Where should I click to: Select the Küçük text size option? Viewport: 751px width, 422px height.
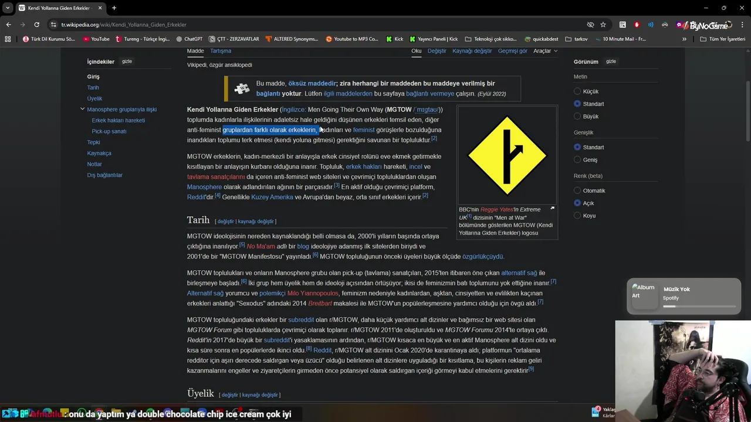click(577, 91)
